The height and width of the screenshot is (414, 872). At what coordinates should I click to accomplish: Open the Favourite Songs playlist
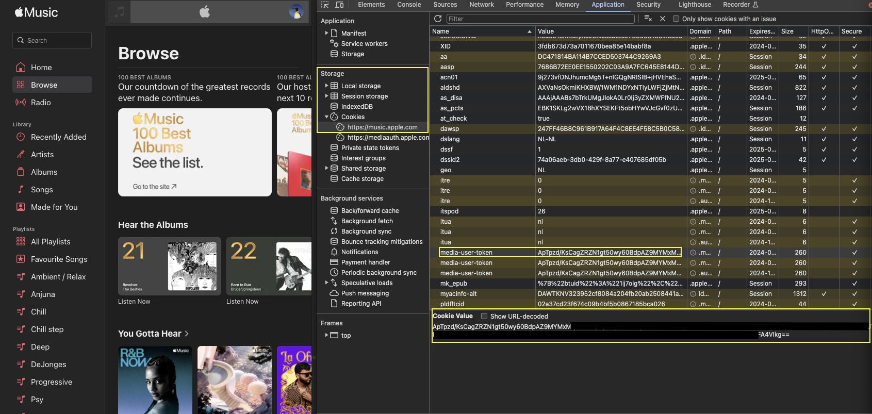point(59,259)
